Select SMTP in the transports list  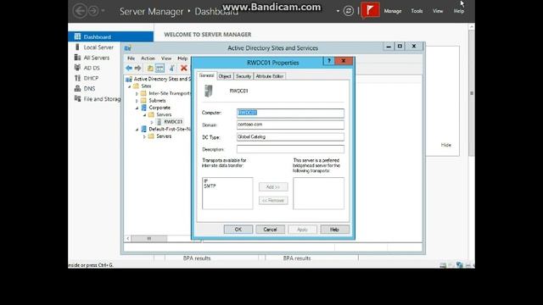pos(210,186)
